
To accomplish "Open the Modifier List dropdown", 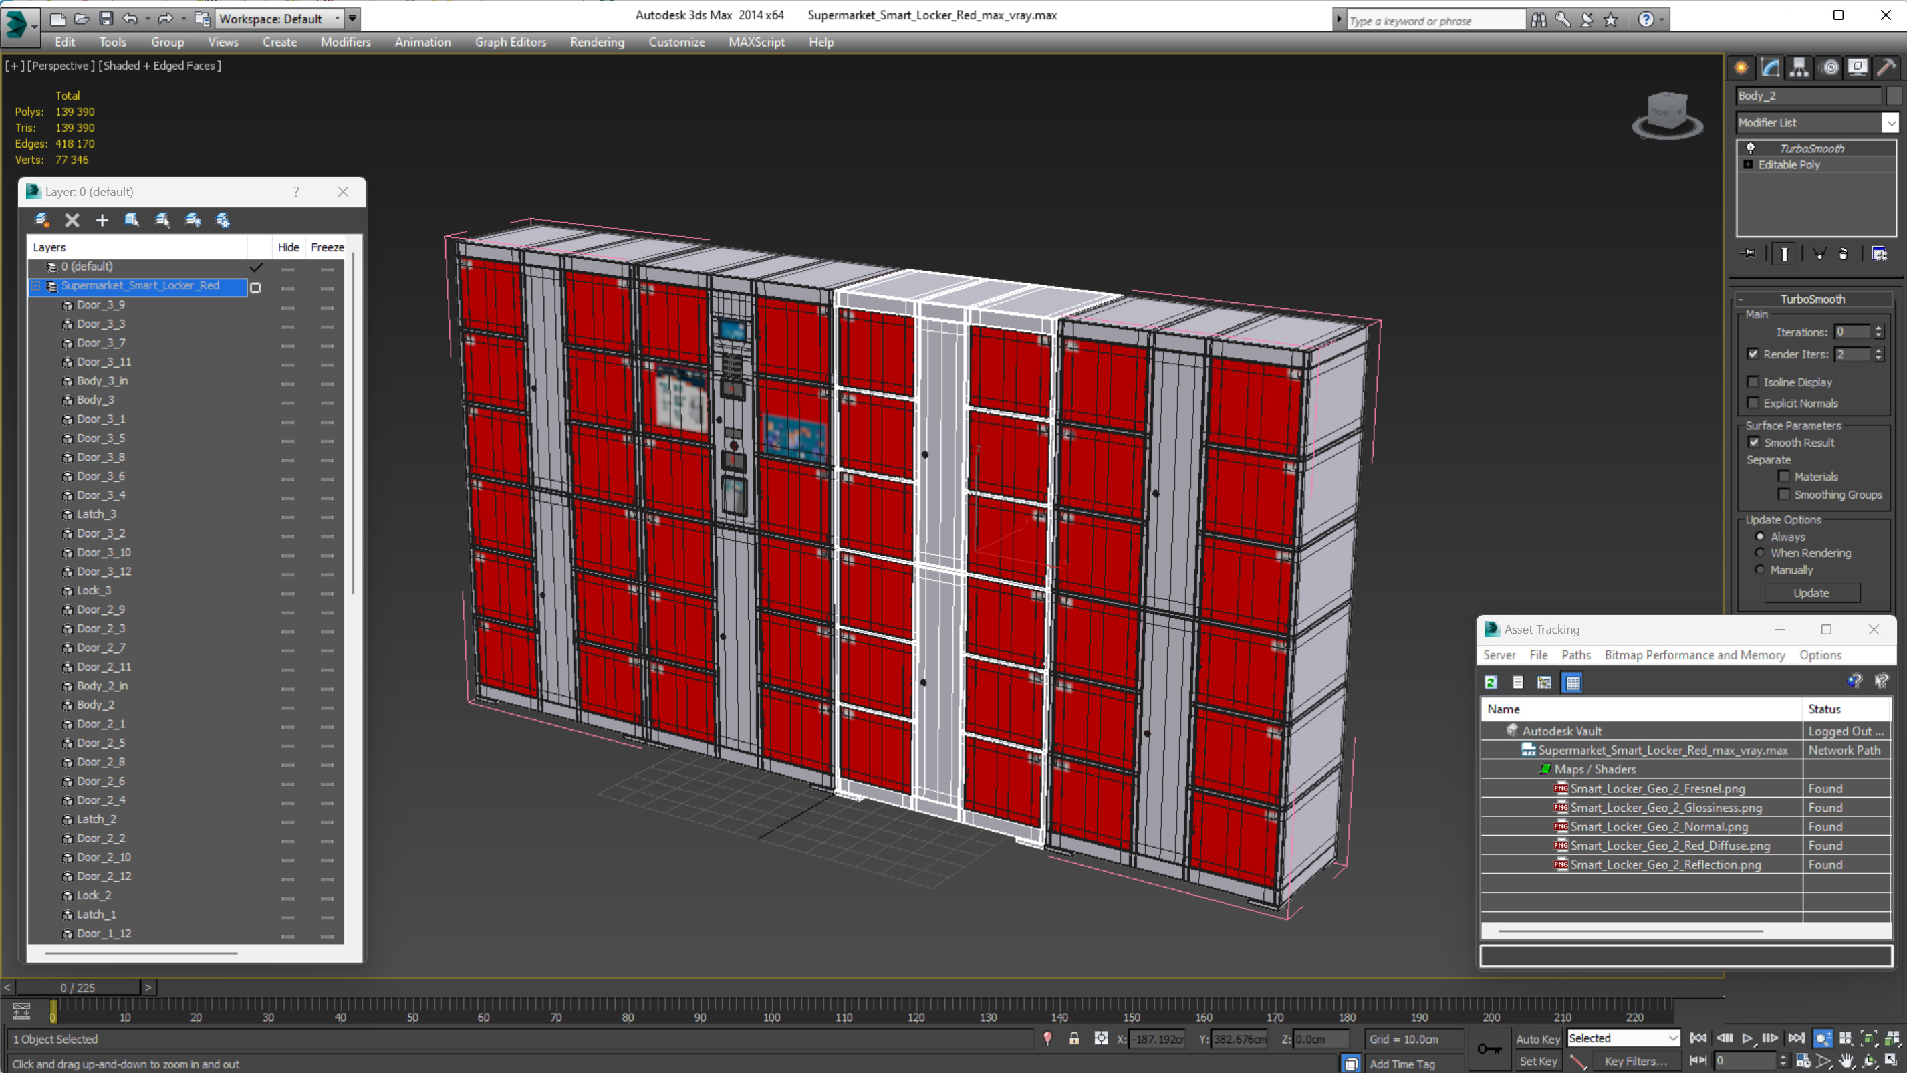I will click(1890, 122).
